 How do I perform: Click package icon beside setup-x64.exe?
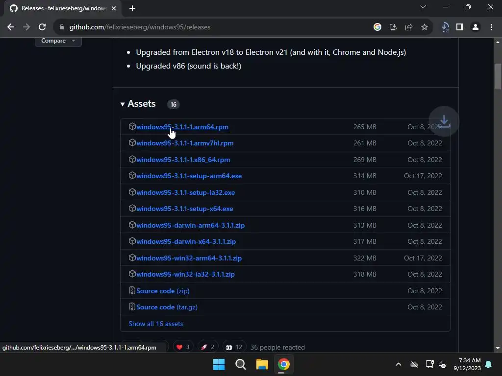tap(132, 208)
